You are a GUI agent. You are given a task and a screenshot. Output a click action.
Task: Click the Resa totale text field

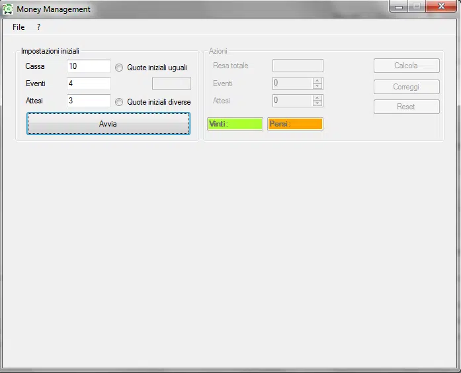pyautogui.click(x=298, y=66)
